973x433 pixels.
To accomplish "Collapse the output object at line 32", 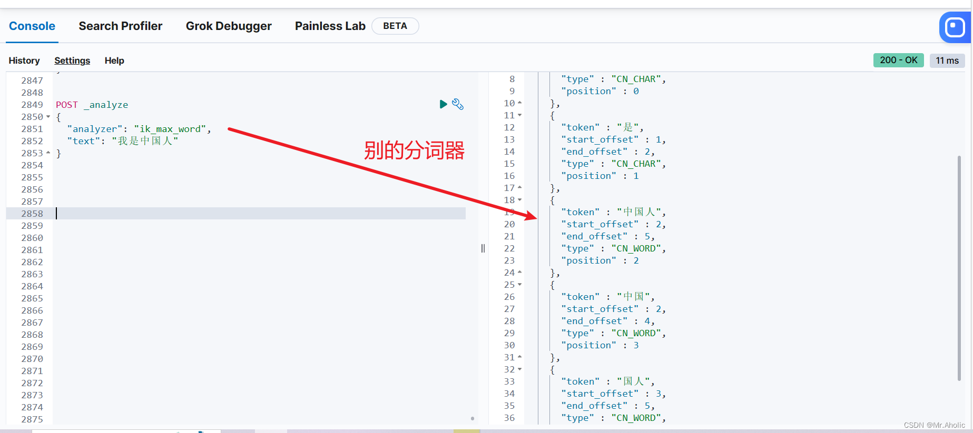I will (519, 369).
